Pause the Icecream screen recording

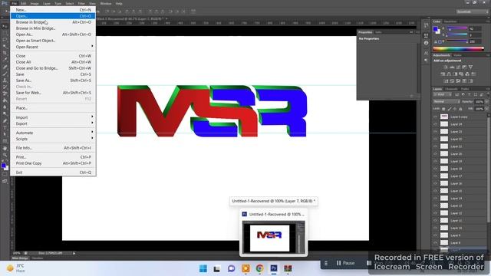pos(346,263)
